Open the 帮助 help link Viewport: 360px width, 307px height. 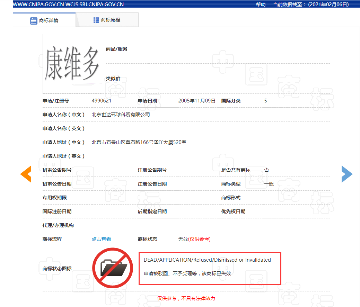click(x=261, y=4)
